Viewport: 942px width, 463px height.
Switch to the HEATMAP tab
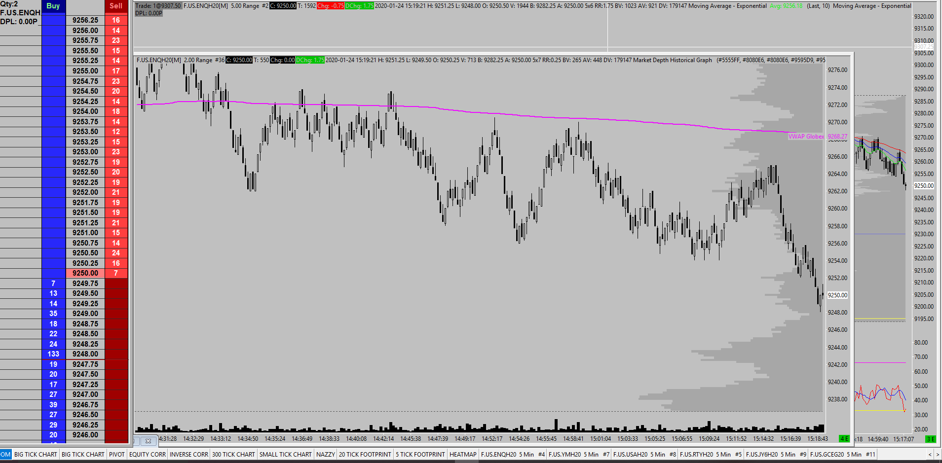click(463, 455)
